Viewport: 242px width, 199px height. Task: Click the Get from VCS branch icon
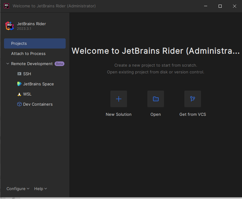[193, 99]
